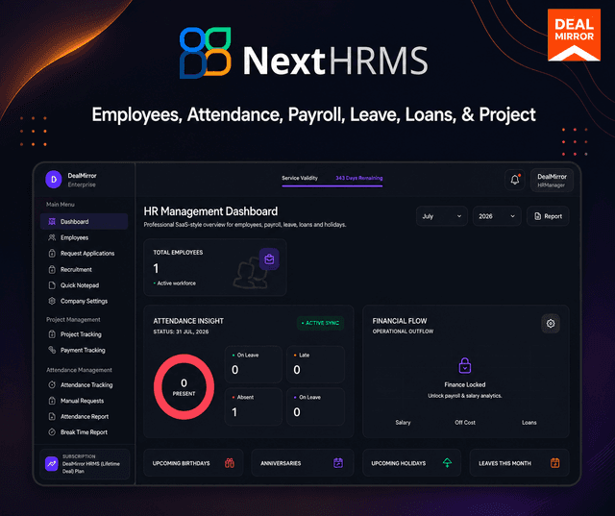Click "STATUS: 31 JUL, 2026" text
The height and width of the screenshot is (516, 615).
click(x=181, y=332)
